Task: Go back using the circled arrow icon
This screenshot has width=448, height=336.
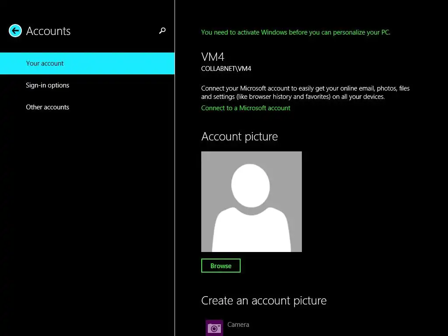Action: pos(15,31)
